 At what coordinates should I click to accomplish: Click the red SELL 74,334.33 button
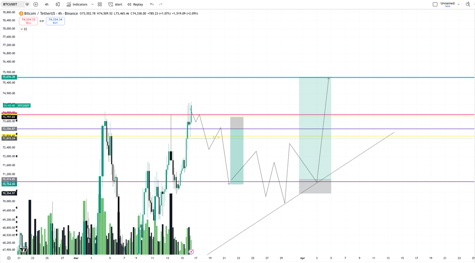pyautogui.click(x=28, y=21)
